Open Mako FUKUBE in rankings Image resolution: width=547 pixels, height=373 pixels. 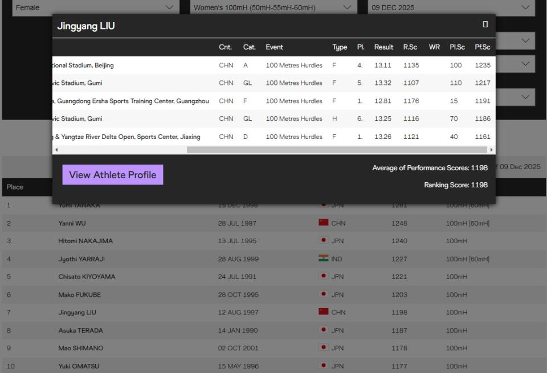80,295
